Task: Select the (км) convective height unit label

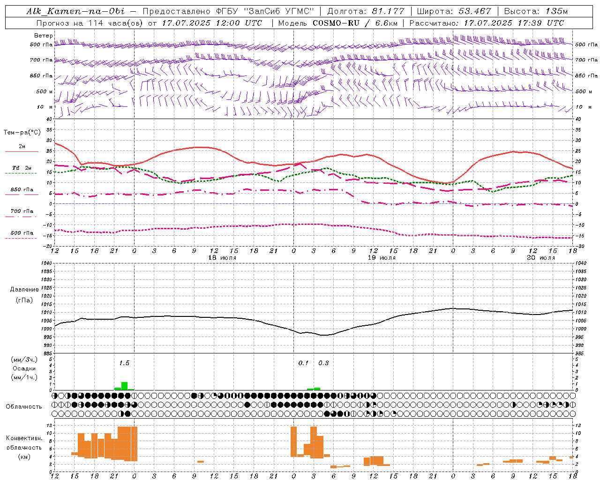Action: pyautogui.click(x=24, y=457)
